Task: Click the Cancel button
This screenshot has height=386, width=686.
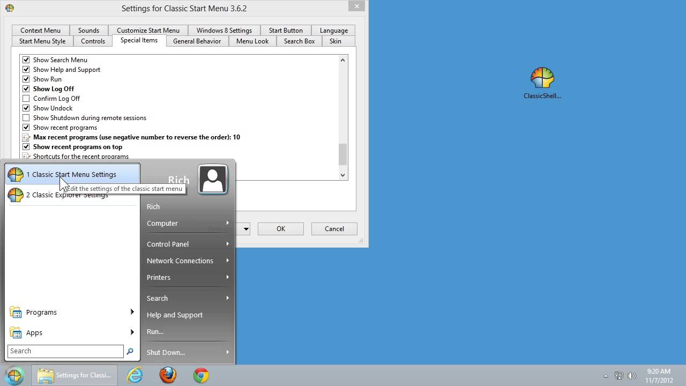Action: pyautogui.click(x=334, y=229)
